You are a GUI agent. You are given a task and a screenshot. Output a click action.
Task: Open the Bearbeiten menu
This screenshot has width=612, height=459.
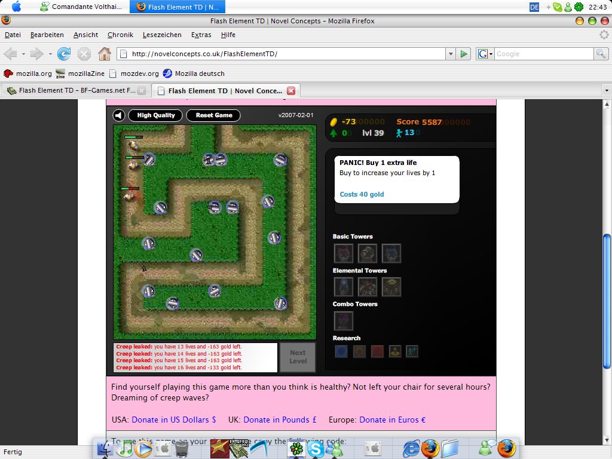click(x=47, y=35)
